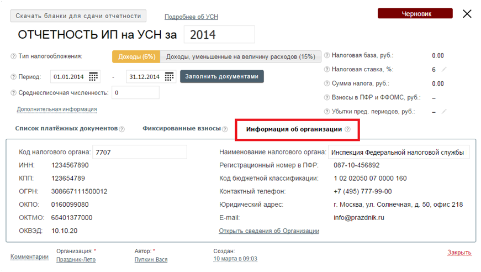This screenshot has width=481, height=272.
Task: Expand Дополнительная информация section
Action: coord(57,109)
